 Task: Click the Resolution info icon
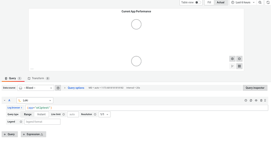click(95, 114)
